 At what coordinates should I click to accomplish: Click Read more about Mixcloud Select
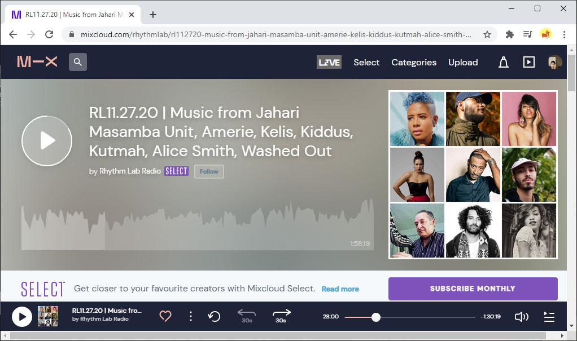(340, 289)
